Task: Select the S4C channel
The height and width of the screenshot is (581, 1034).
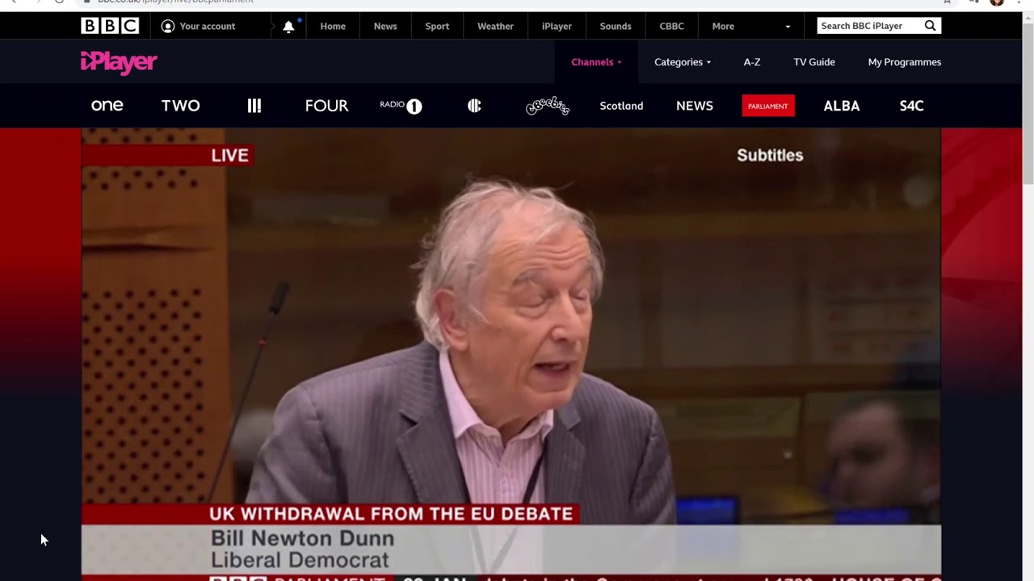Action: tap(911, 106)
